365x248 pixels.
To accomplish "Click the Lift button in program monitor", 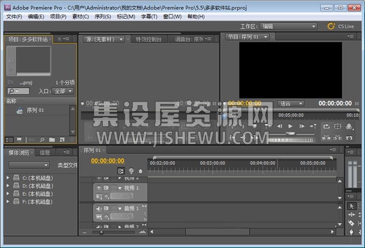I will (326, 137).
